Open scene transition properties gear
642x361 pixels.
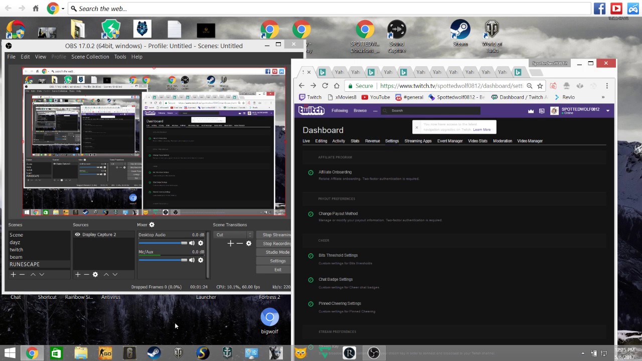(248, 243)
